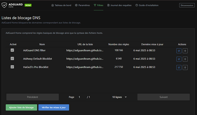Uncheck the AdAway Default Blocklist checkbox
The width and height of the screenshot is (197, 115).
[12, 59]
